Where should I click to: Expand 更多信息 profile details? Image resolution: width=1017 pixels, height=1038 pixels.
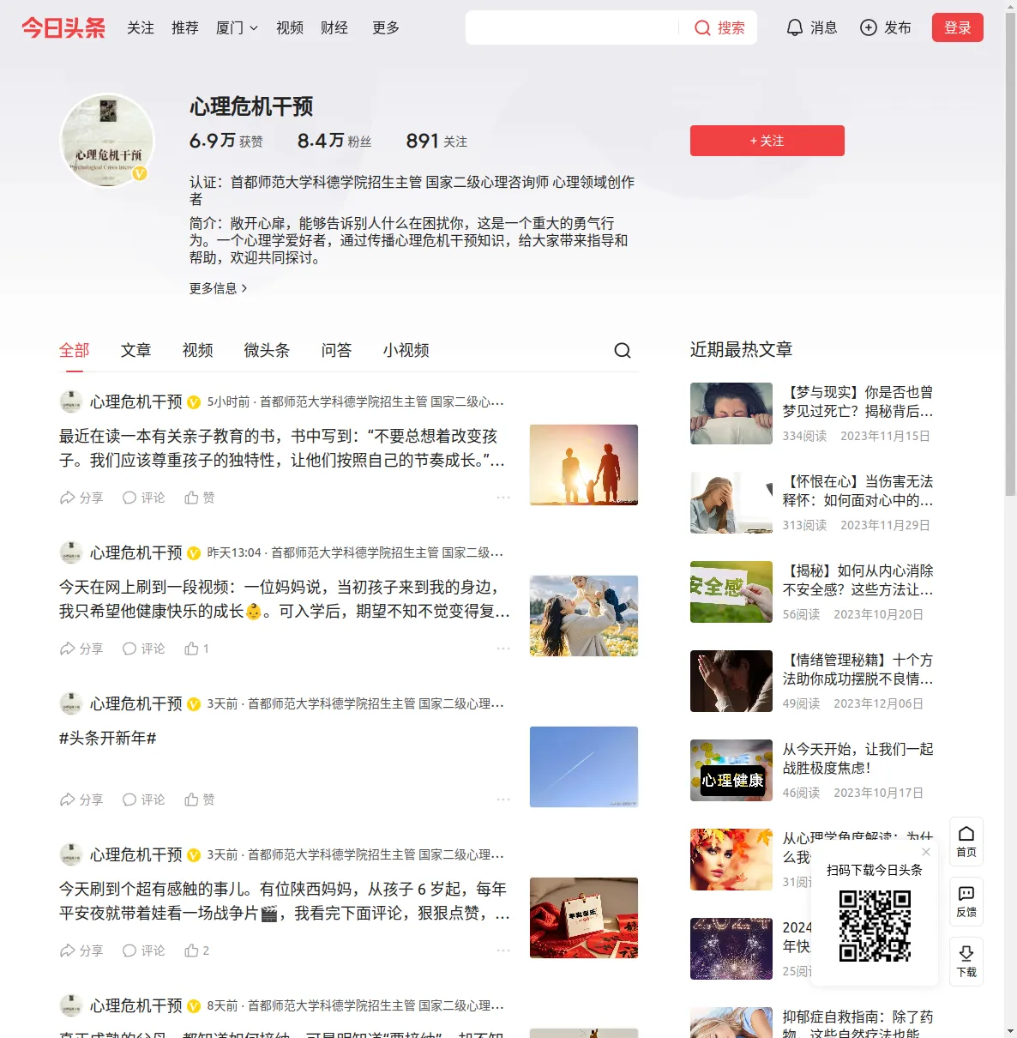pos(218,288)
